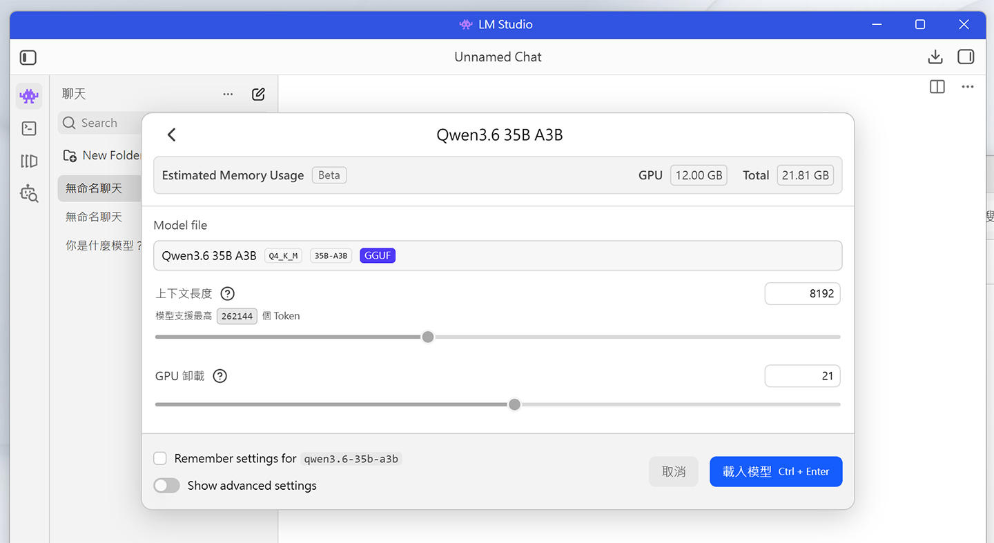The image size is (994, 543).
Task: Click the GPU offload 21 input field
Action: point(802,376)
